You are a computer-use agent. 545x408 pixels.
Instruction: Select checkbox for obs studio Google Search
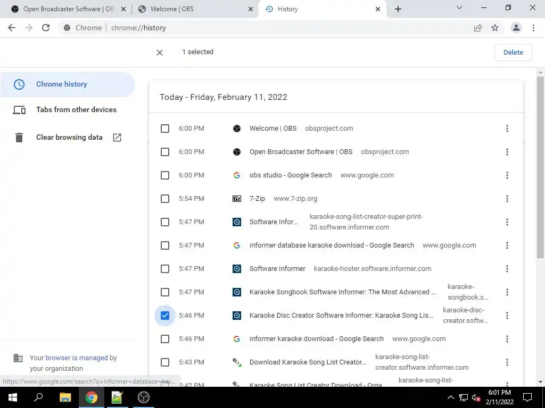coord(165,175)
